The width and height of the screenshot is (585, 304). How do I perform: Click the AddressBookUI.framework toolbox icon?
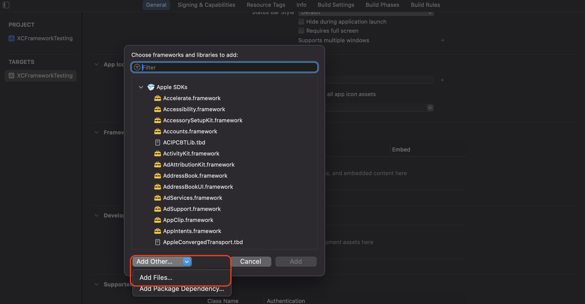[158, 187]
